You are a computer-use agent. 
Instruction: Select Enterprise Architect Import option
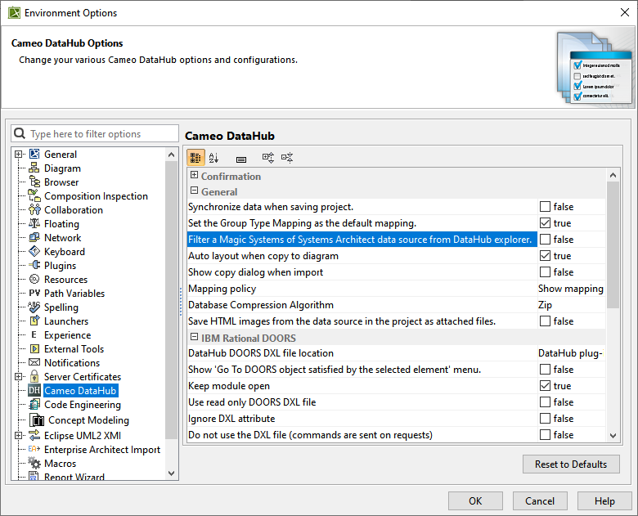(x=102, y=449)
